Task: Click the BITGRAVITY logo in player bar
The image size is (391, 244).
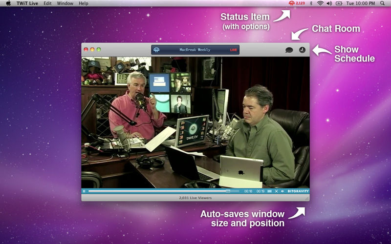Action: 298,191
